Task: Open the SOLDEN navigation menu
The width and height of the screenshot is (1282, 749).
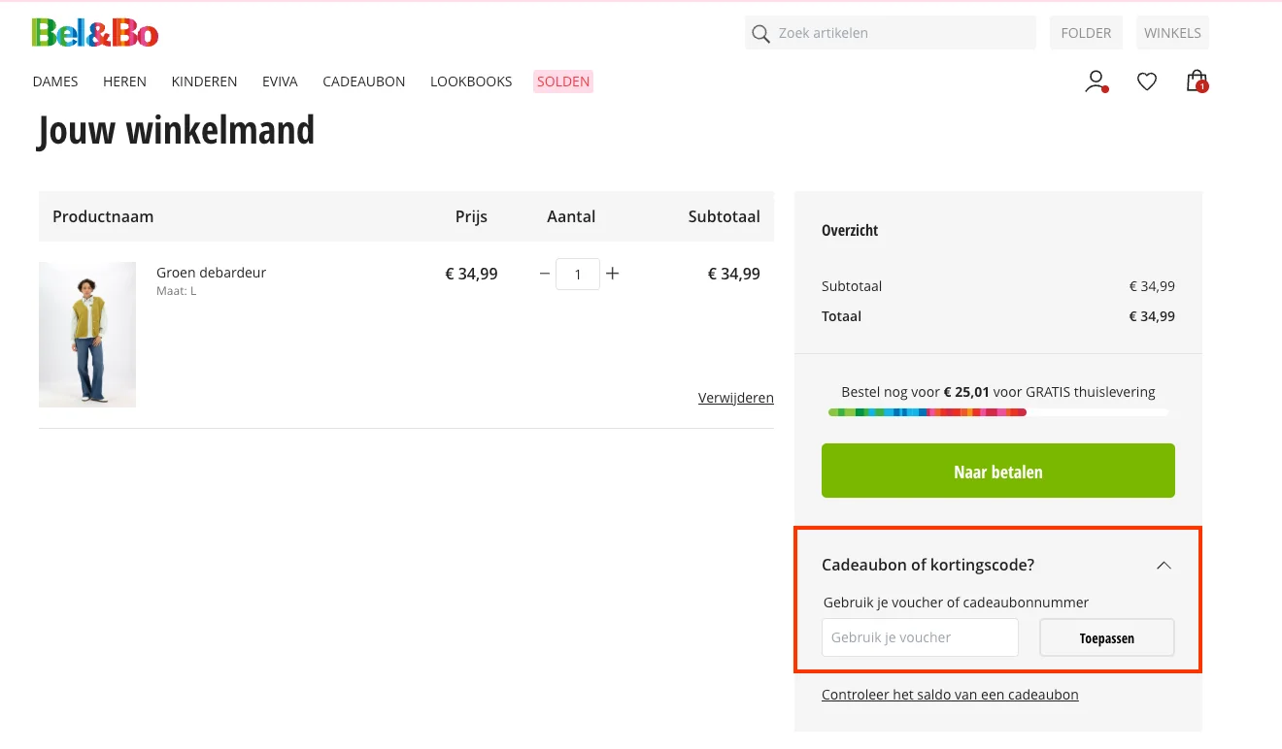Action: point(562,81)
